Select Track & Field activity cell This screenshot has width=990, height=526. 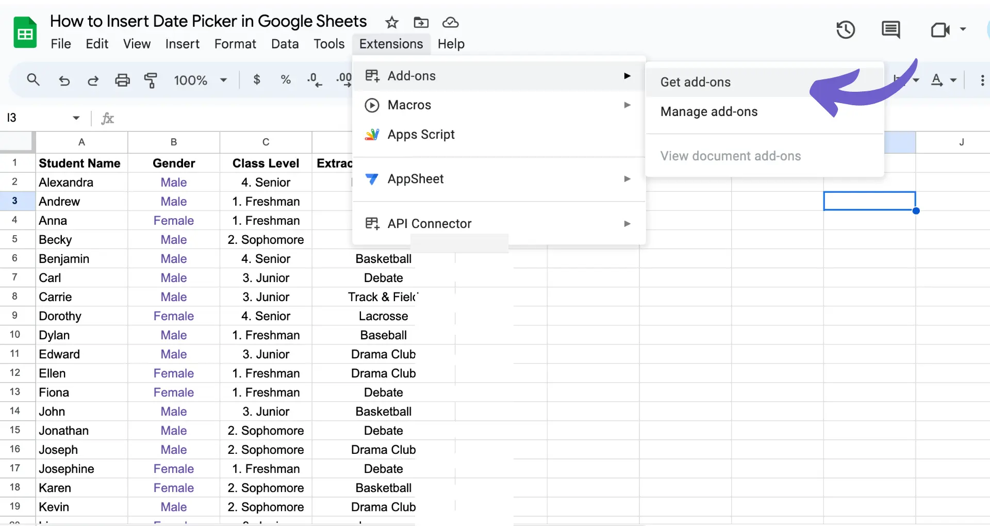tap(383, 297)
